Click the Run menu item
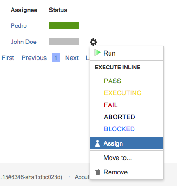Viewport: 177px width, 186px height. tap(127, 53)
